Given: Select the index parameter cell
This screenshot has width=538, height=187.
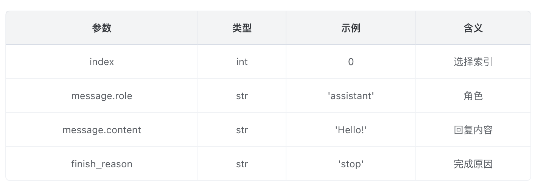Looking at the screenshot, I should 102,62.
